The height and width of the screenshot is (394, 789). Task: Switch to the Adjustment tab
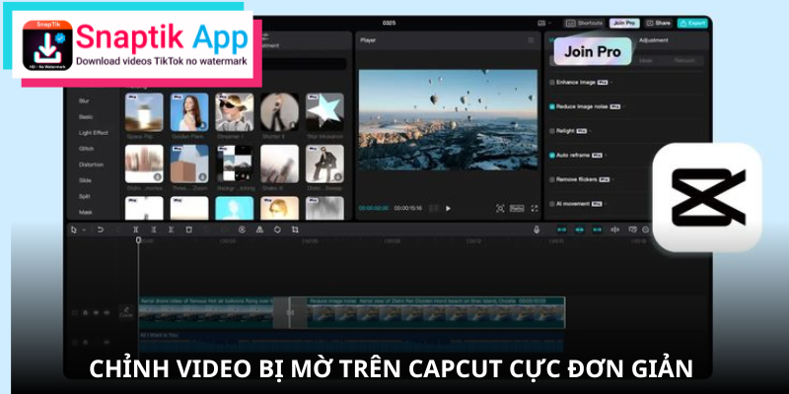pyautogui.click(x=653, y=40)
